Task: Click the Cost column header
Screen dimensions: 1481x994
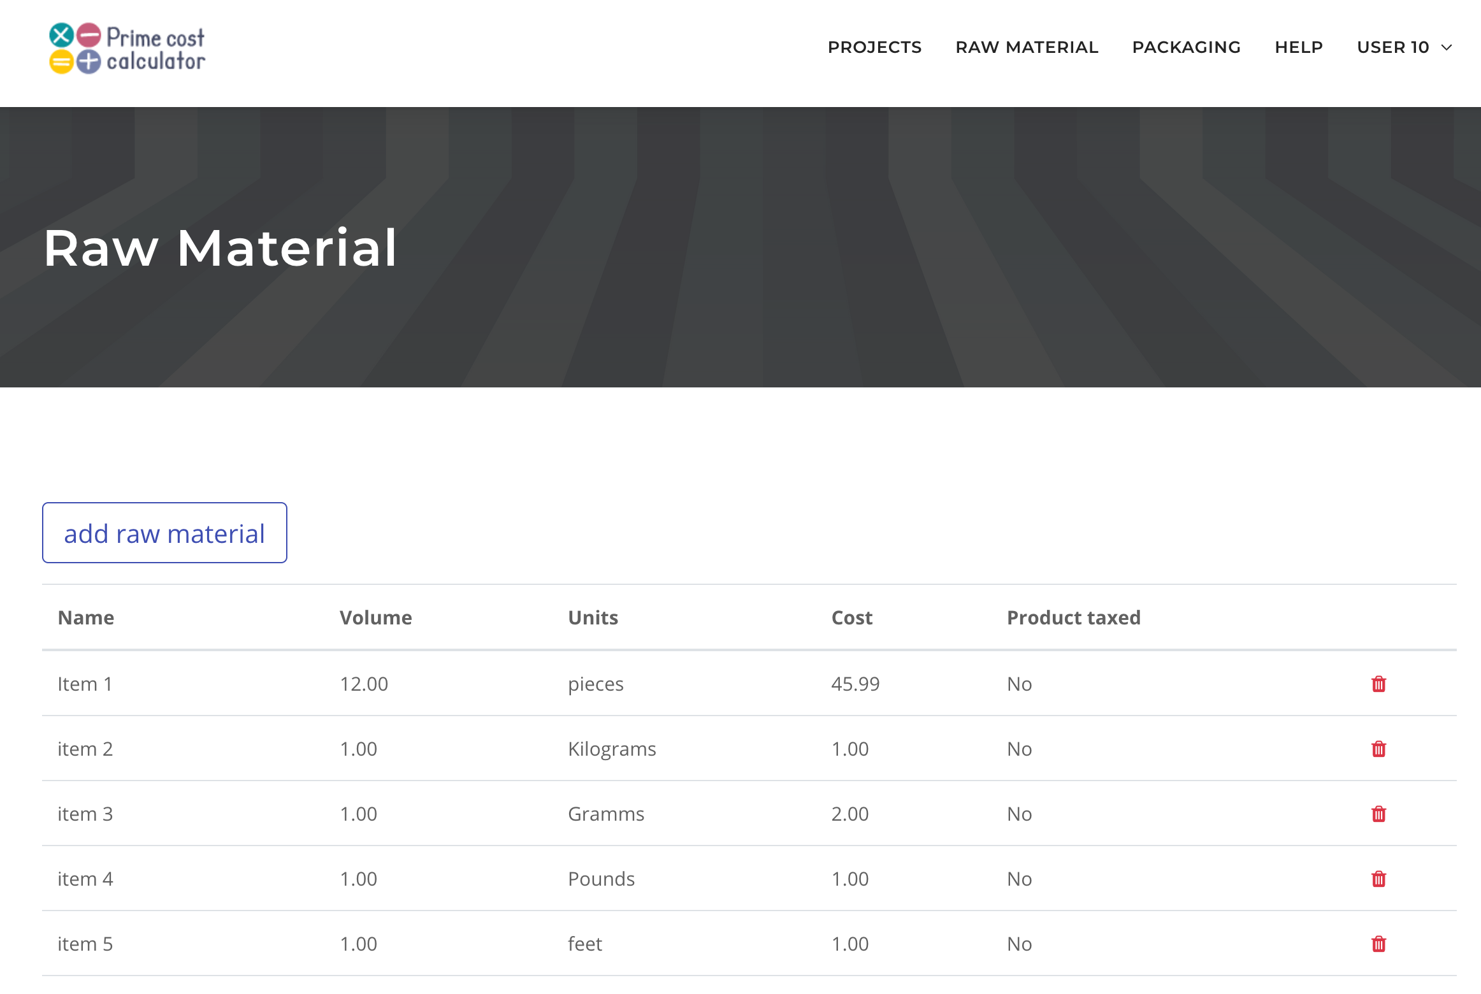Action: (851, 617)
